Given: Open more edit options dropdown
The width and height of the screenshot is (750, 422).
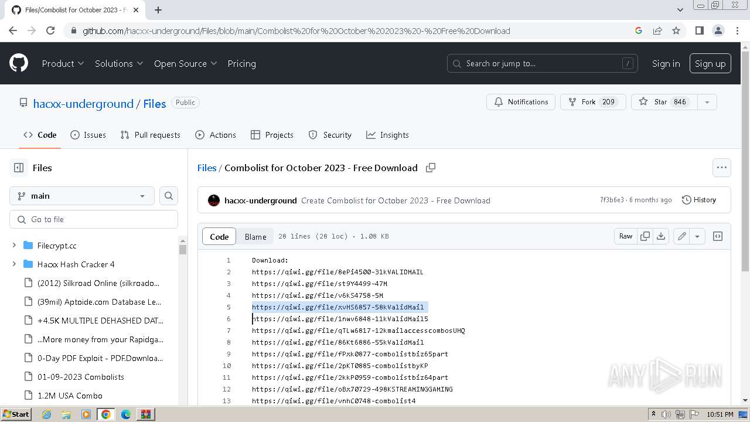Looking at the screenshot, I should (x=697, y=236).
